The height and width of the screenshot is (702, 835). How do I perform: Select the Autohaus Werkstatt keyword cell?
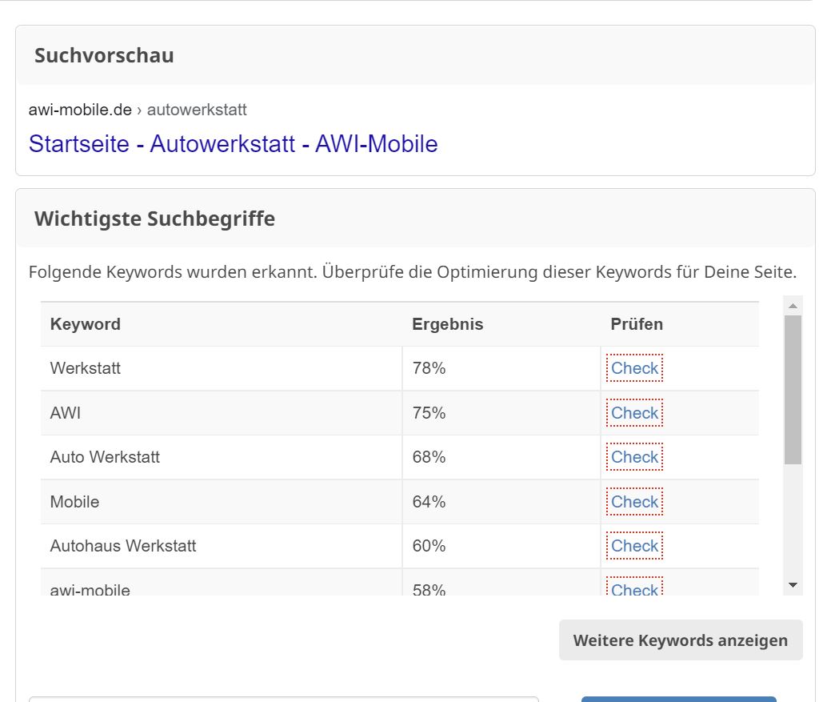(x=222, y=546)
